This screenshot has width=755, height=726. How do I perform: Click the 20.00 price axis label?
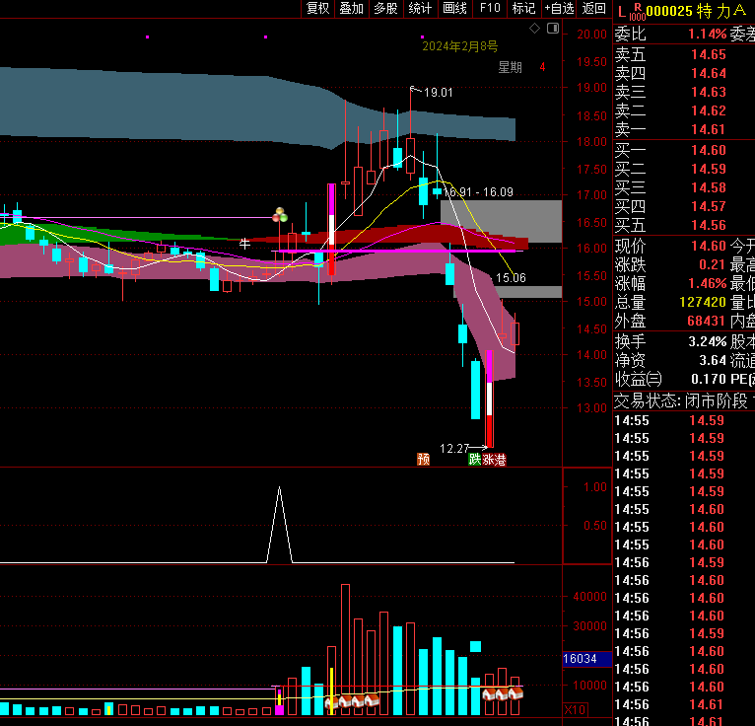pos(591,35)
